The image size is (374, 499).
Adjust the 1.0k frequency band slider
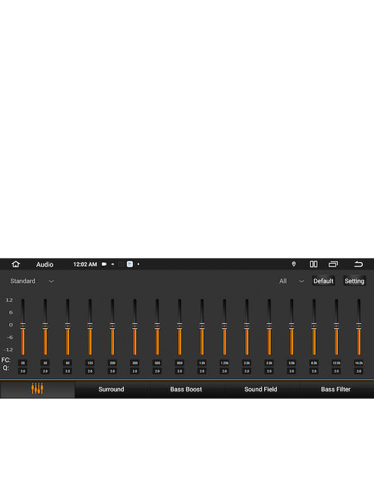point(202,327)
